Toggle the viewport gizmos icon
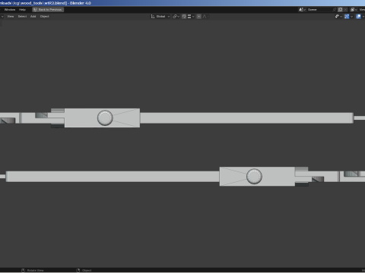This screenshot has width=365, height=273. pyautogui.click(x=347, y=17)
